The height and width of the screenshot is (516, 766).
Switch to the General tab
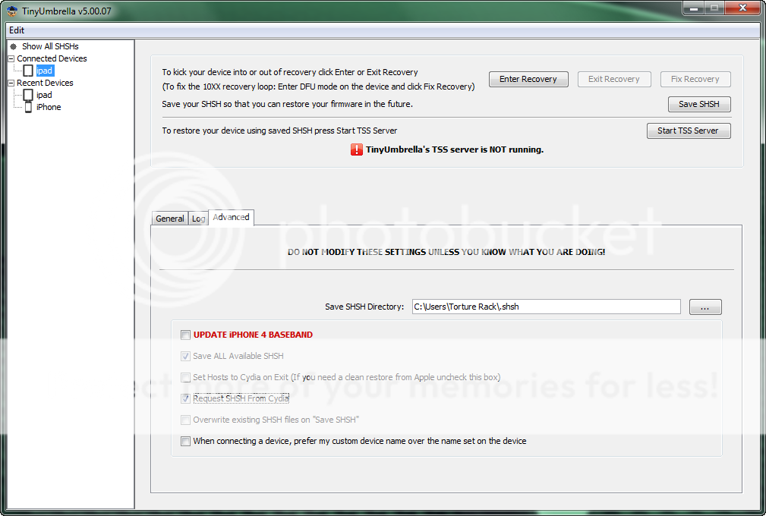pyautogui.click(x=170, y=219)
